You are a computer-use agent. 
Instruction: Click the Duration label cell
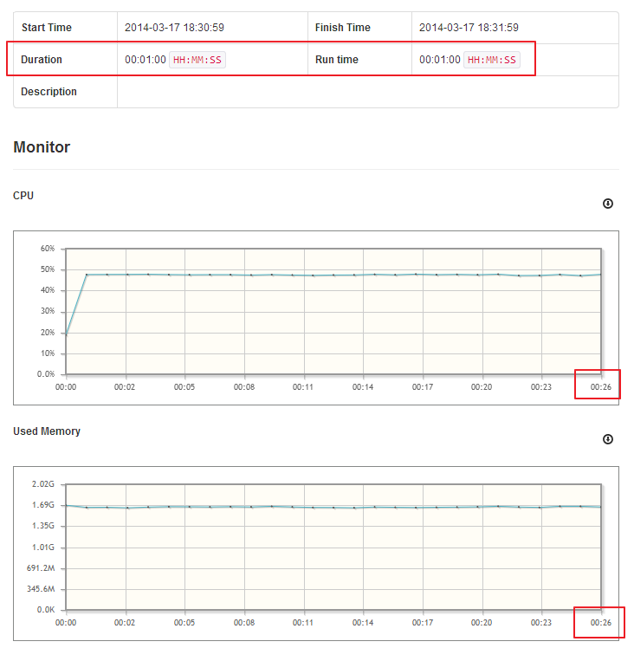tap(42, 60)
